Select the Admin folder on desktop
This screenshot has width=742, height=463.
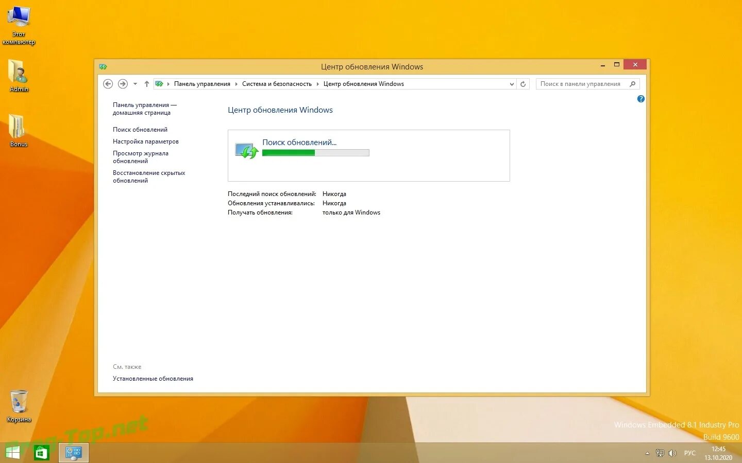pos(19,76)
